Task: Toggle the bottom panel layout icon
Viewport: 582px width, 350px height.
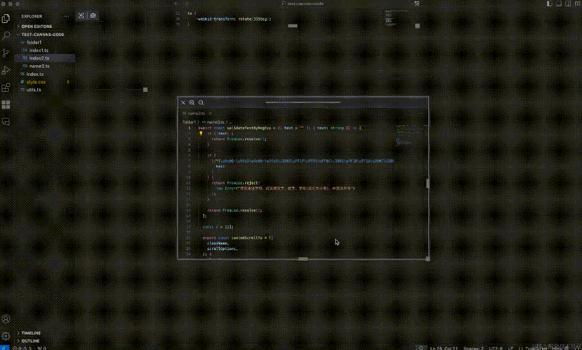Action: pyautogui.click(x=558, y=3)
